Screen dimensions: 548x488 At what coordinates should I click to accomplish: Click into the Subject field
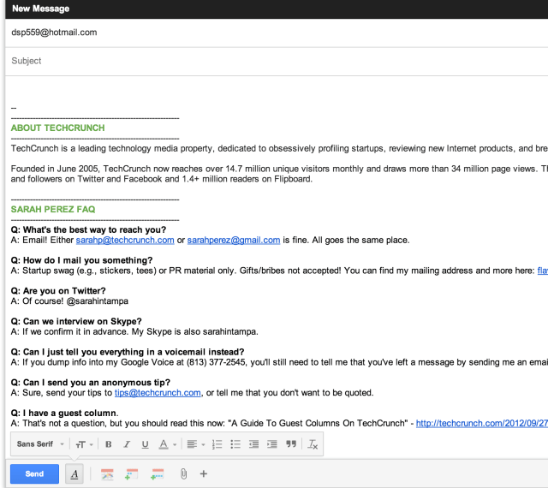(274, 61)
